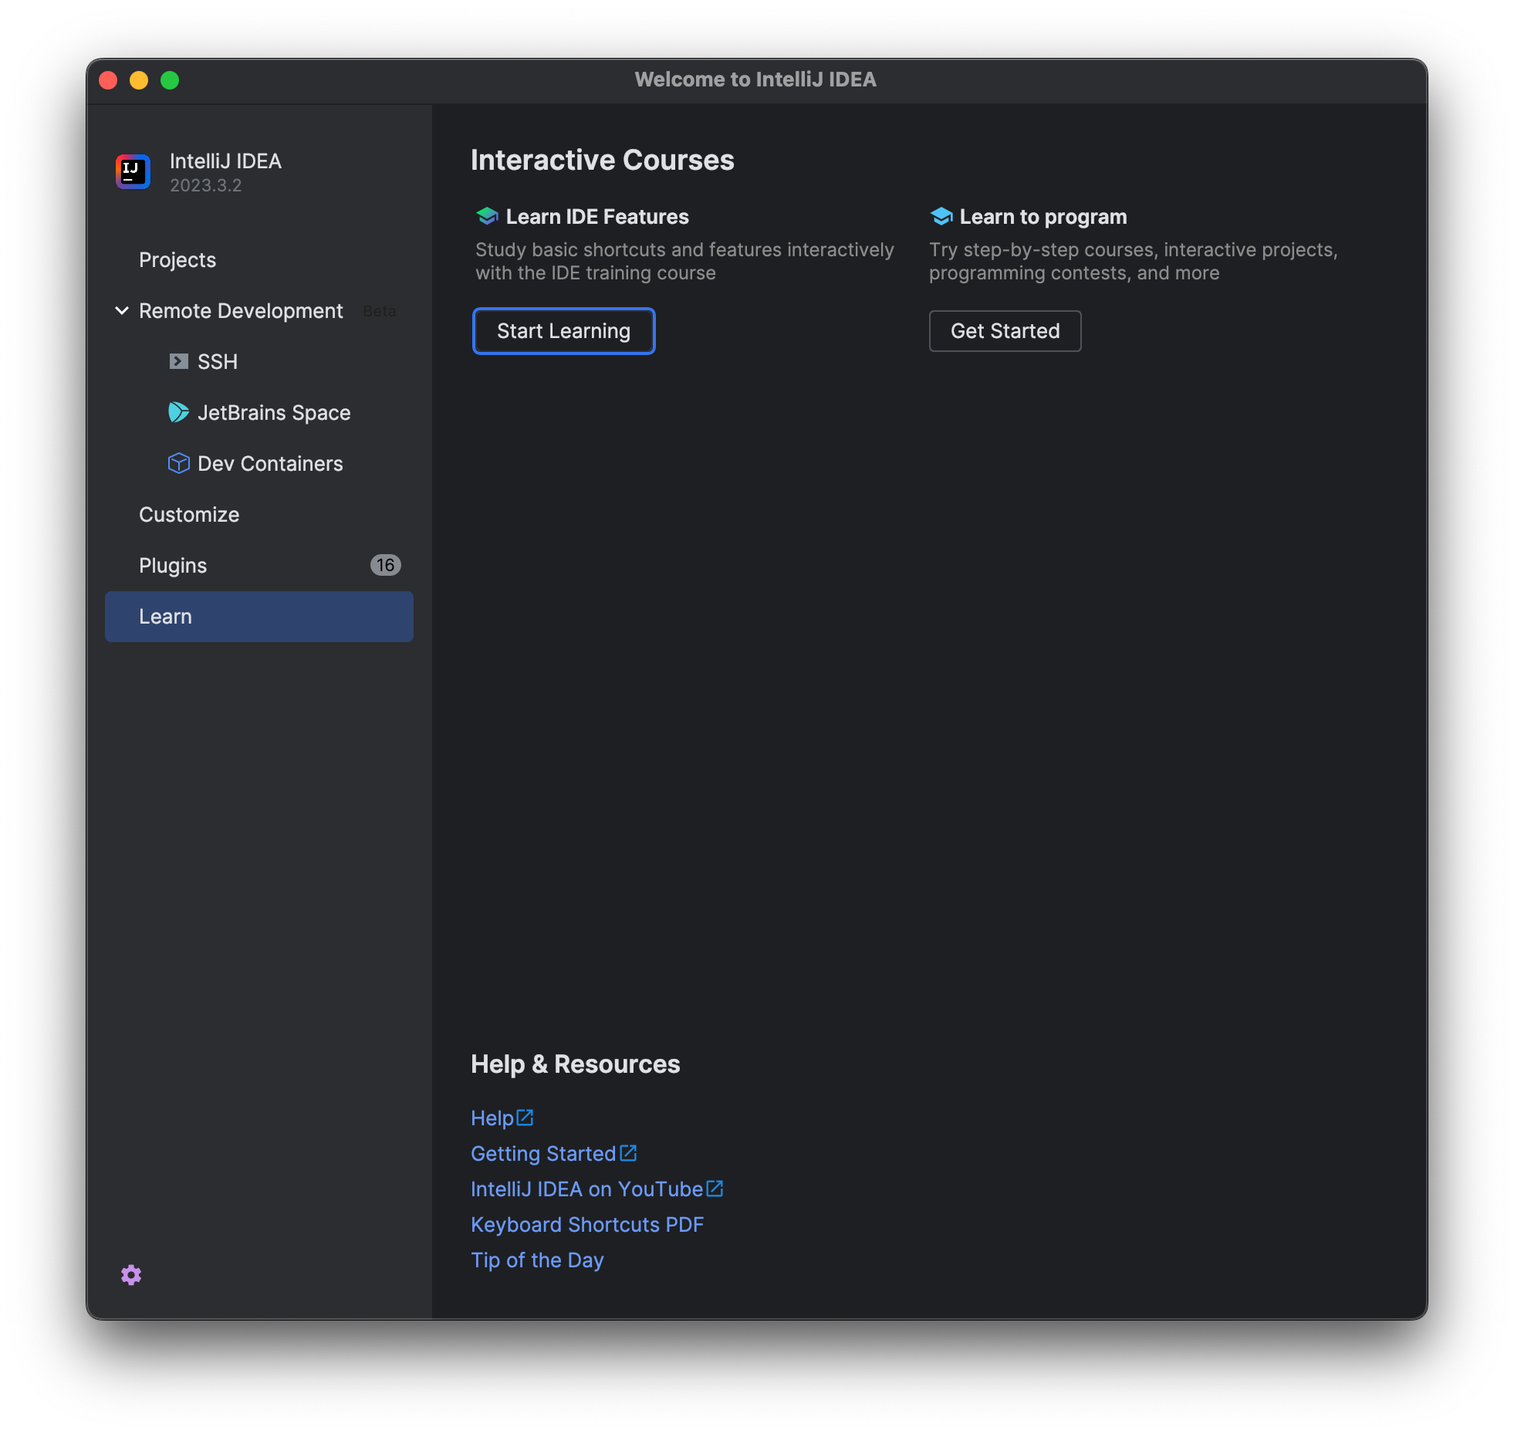Screen dimensions: 1514x1434
Task: Collapse the Remote Development section chevron
Action: pos(122,310)
